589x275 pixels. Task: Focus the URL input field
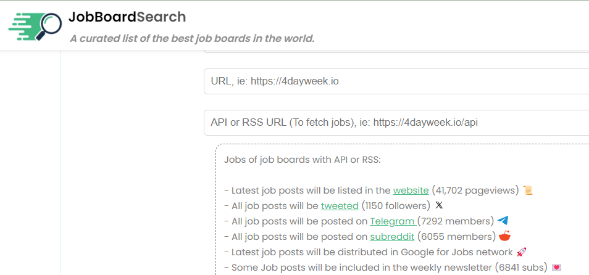point(395,81)
